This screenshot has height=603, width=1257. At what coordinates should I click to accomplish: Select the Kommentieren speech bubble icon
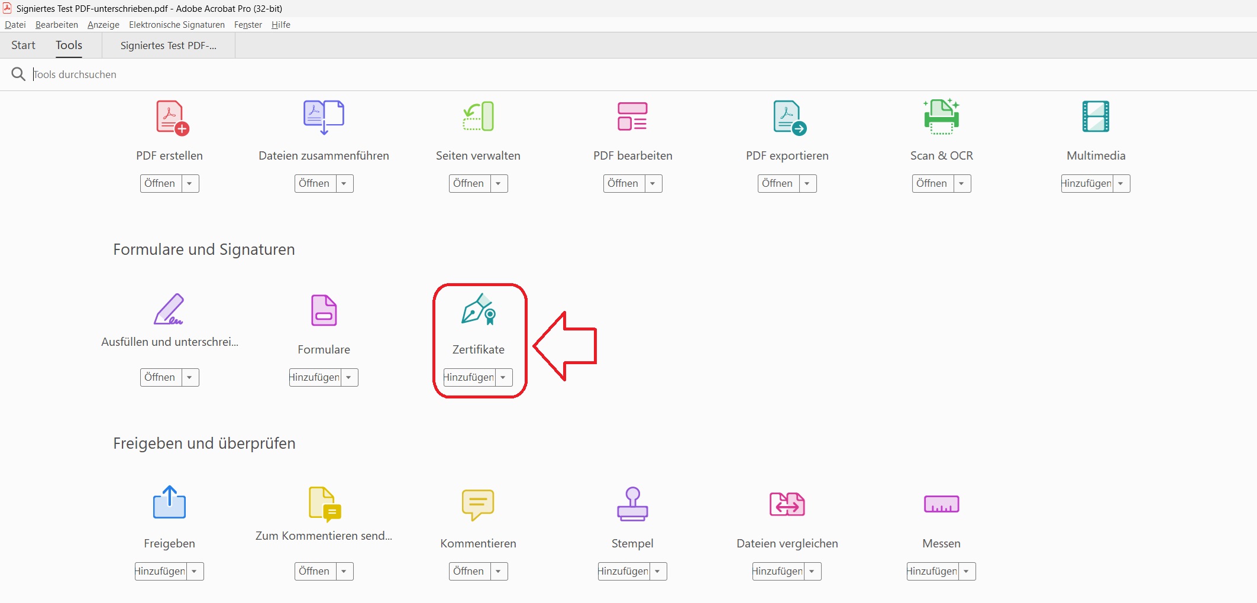click(x=478, y=504)
